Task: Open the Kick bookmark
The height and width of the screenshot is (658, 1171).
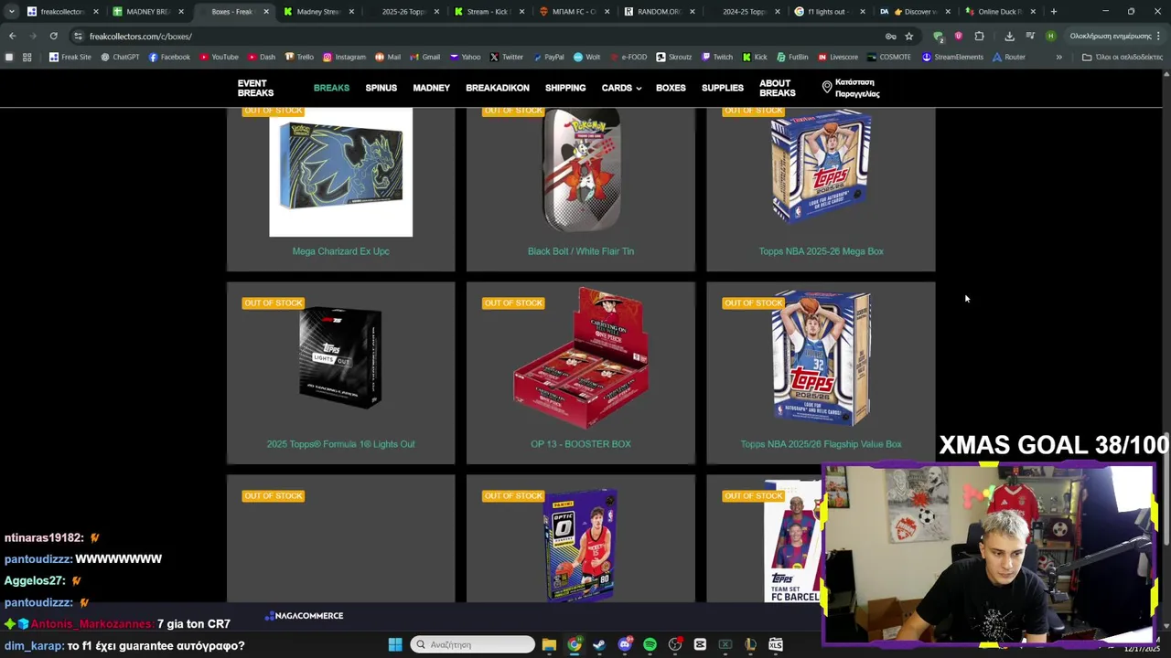Action: pos(754,57)
